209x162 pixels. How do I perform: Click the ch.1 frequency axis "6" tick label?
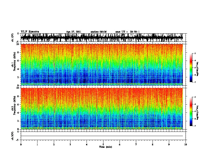pos(18,61)
